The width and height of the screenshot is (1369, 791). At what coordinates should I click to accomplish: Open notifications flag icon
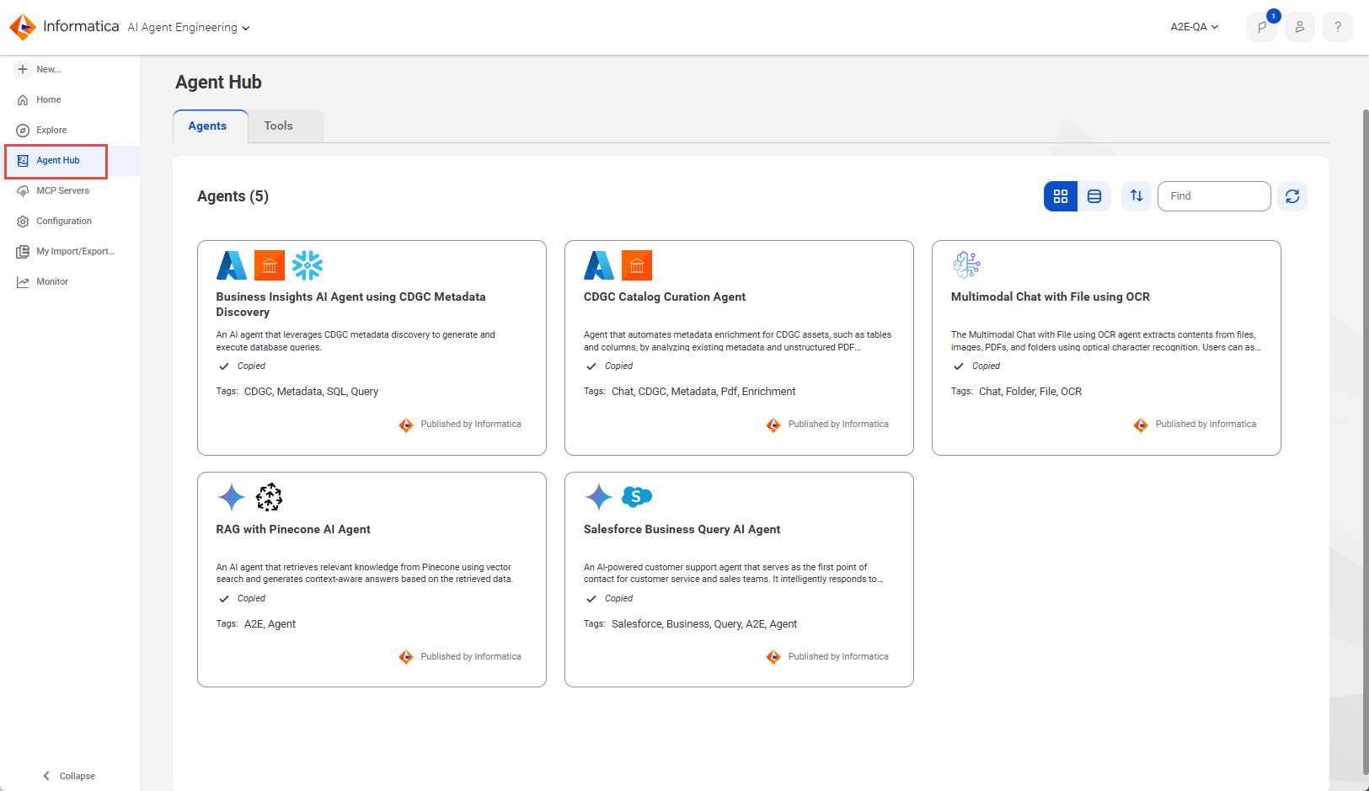click(1262, 27)
